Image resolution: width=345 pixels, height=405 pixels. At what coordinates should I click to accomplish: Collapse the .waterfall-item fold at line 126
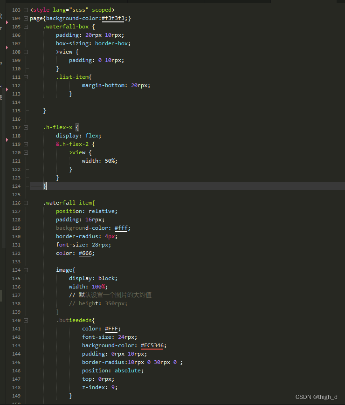[26, 203]
